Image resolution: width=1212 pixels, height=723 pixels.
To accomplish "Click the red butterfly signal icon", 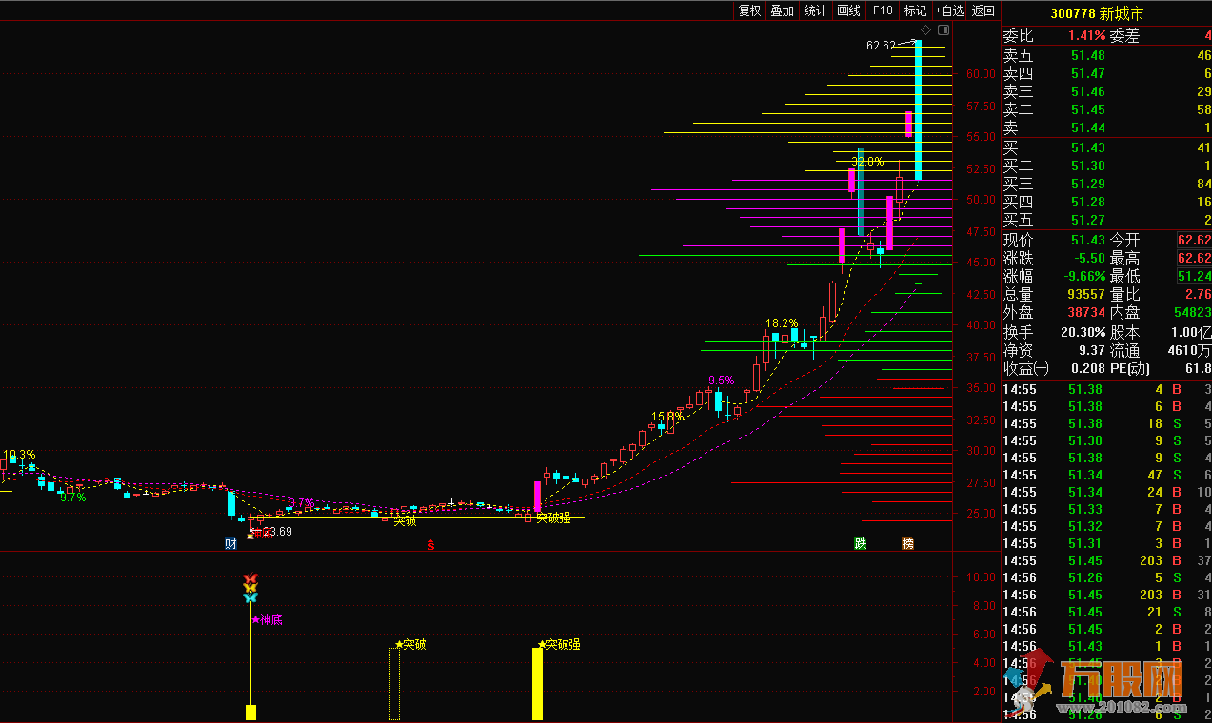I will (250, 578).
